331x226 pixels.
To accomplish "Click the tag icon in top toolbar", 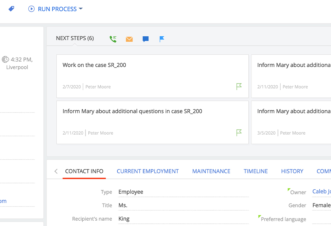I will point(11,9).
